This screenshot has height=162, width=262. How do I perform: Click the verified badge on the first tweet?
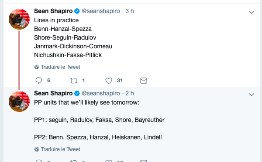tap(77, 11)
